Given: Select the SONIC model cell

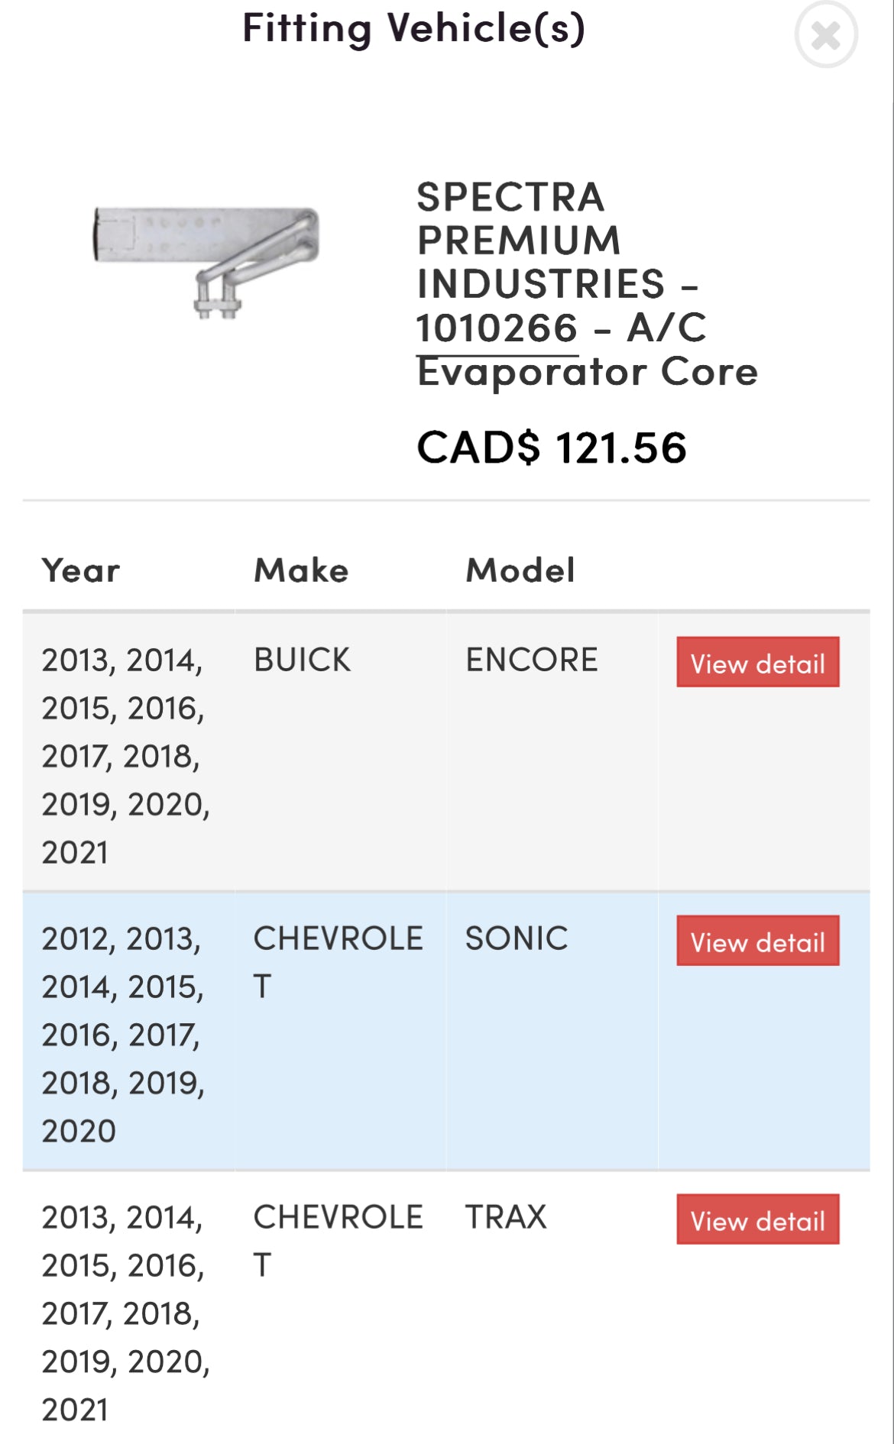Looking at the screenshot, I should click(517, 938).
